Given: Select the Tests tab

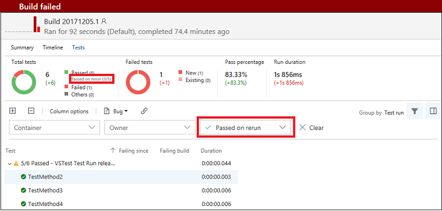Looking at the screenshot, I should (78, 47).
